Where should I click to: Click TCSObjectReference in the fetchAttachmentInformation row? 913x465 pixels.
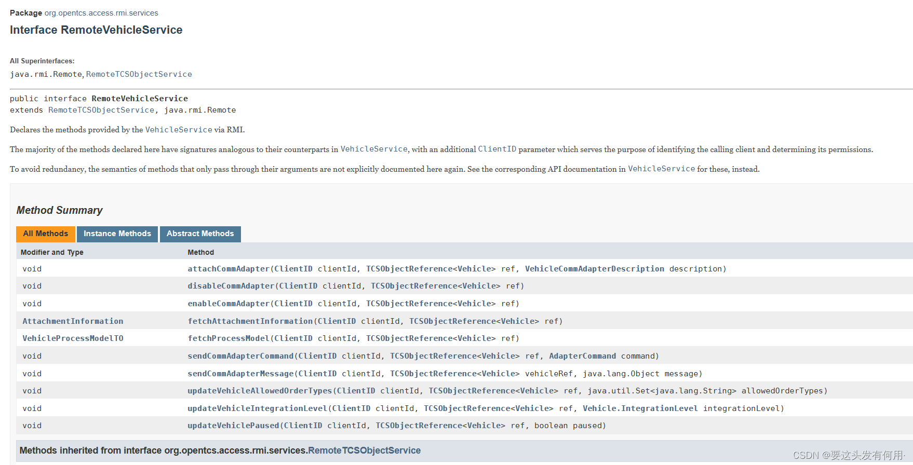(x=452, y=321)
